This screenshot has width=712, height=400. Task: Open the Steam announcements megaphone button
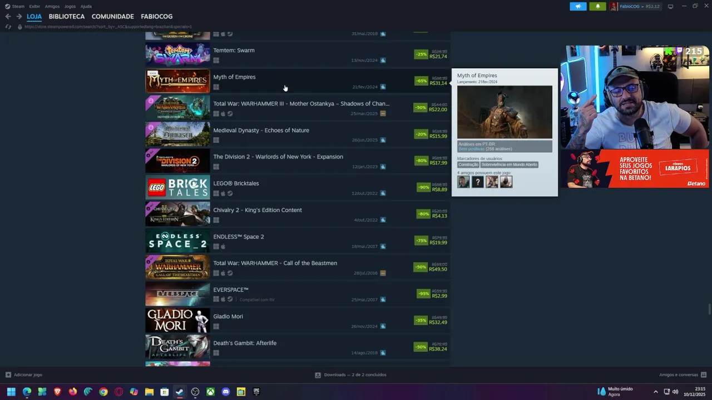578,6
